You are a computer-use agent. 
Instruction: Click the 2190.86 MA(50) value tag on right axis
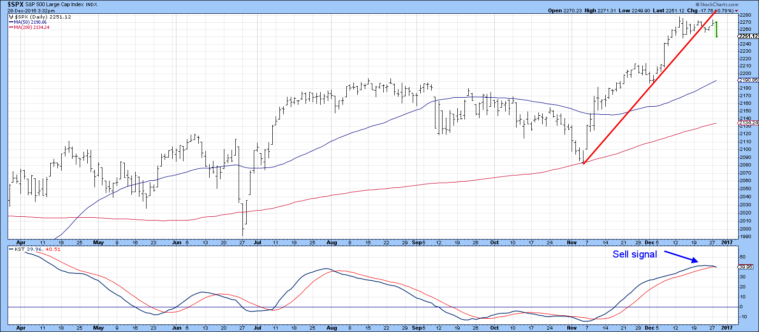pyautogui.click(x=748, y=81)
